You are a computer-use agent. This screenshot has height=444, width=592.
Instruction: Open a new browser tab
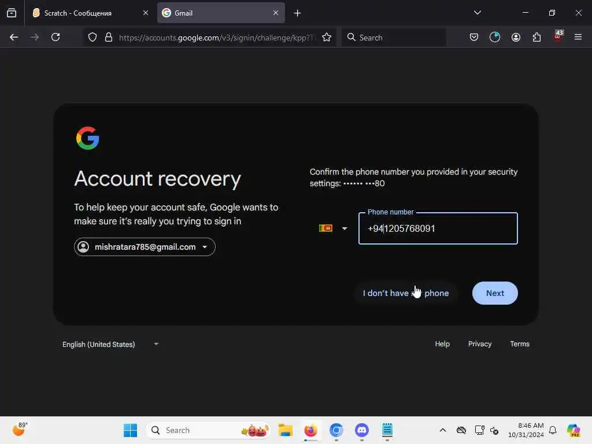[297, 13]
